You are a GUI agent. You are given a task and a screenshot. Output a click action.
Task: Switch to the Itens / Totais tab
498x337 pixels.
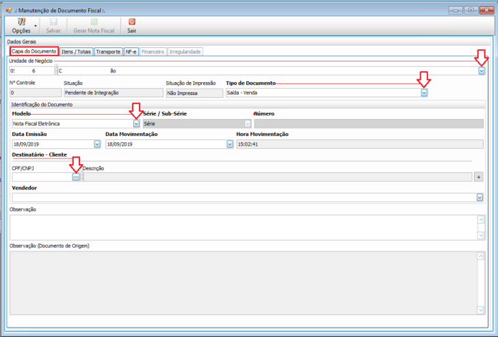[x=76, y=52]
